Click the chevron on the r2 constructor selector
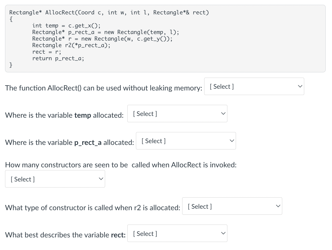This screenshot has width=332, height=250. [278, 206]
